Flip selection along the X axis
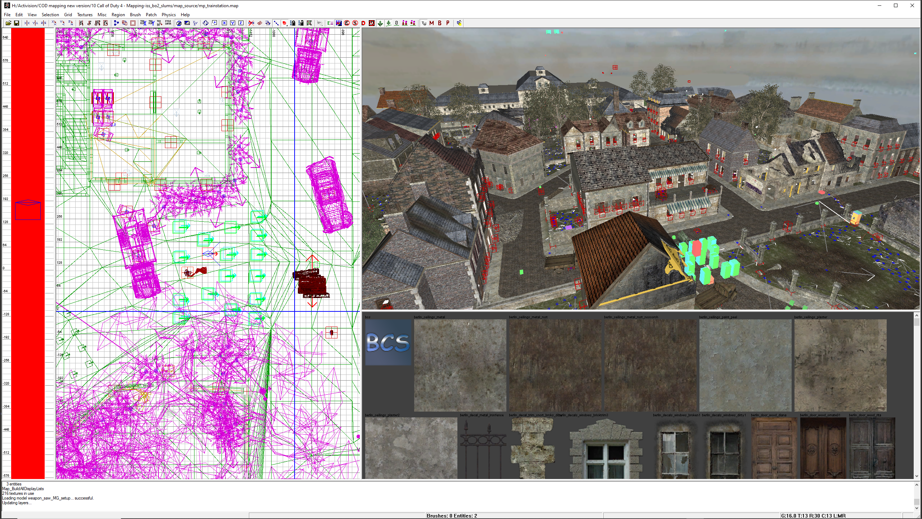The image size is (922, 519). 27,23
